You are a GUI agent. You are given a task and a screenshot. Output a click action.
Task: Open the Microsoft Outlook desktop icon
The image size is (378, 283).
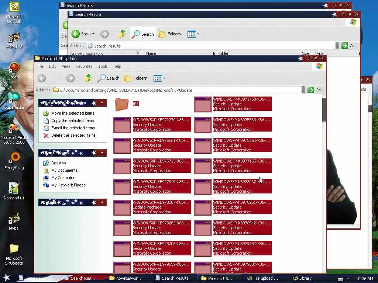[x=14, y=13]
